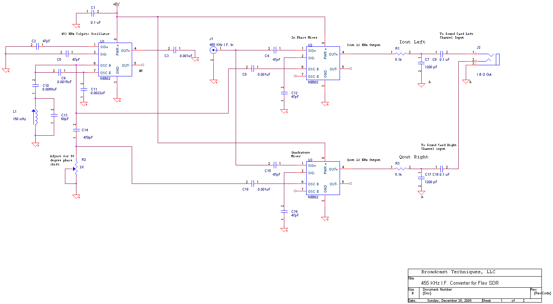553x304 pixels.
Task: Click the R2 2K potentiometer symbol
Action: coord(76,168)
